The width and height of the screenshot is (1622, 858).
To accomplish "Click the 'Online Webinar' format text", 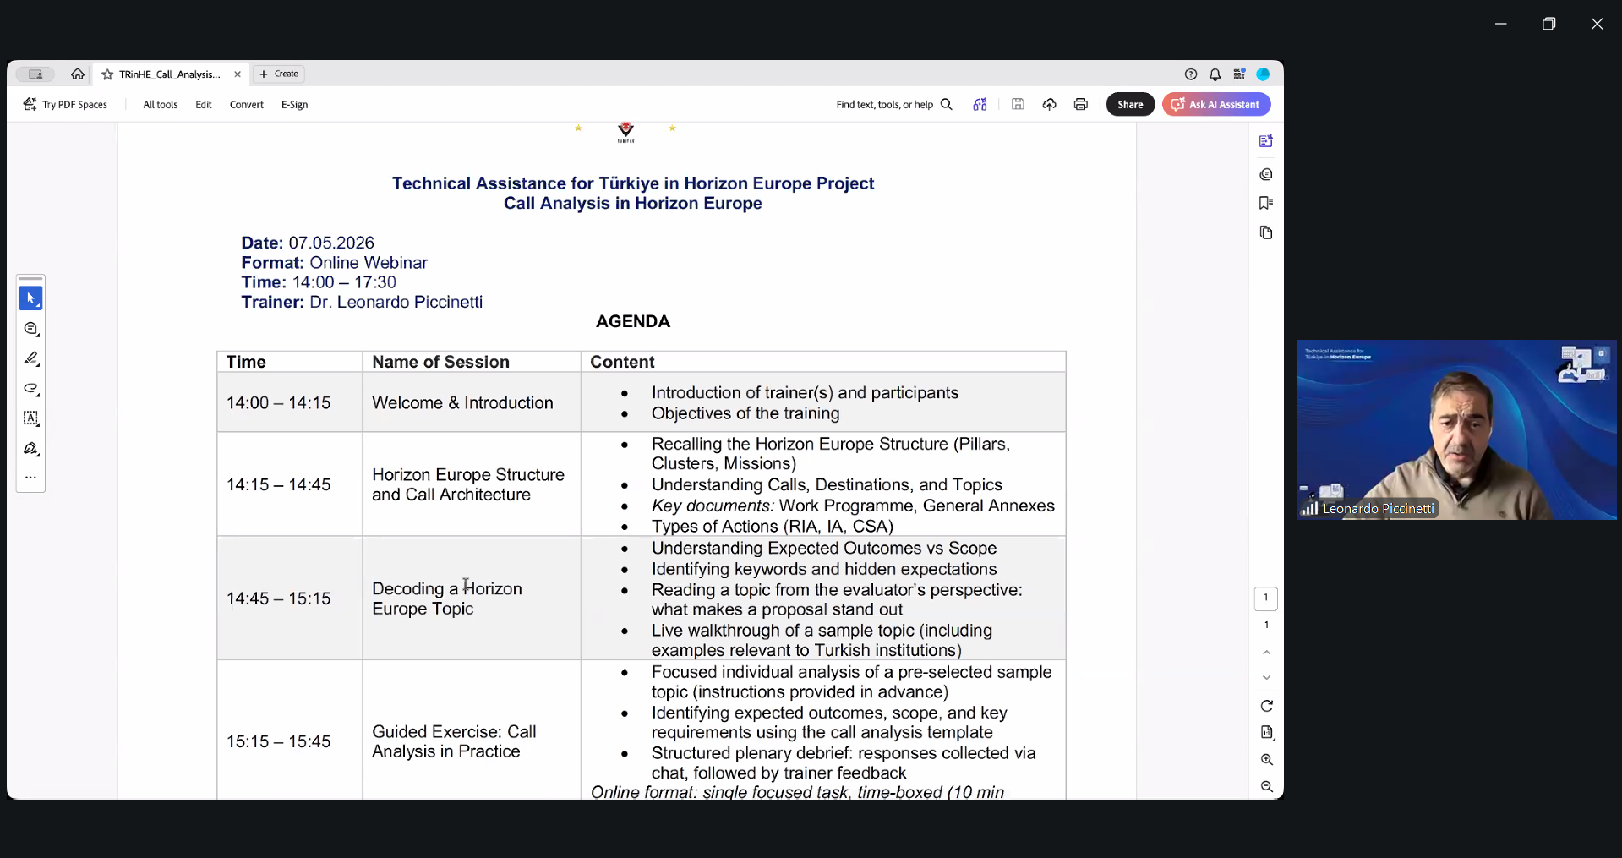I will (369, 263).
